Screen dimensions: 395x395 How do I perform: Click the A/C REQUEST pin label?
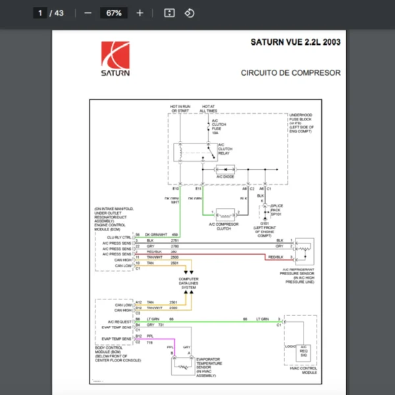[x=120, y=322]
